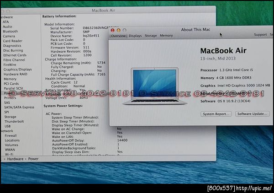Select SAS in the sidebar
274x193 pixels.
pos(7,102)
